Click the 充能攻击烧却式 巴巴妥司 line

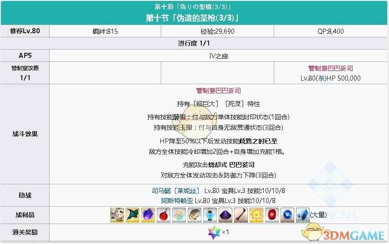(218, 165)
